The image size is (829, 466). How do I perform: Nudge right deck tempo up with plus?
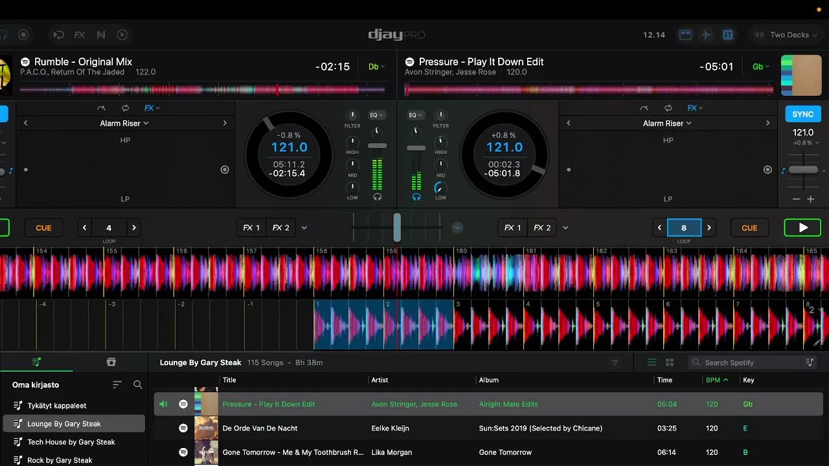[x=810, y=199]
